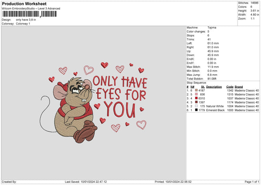261x185 pixels.
Task: Click the Machine value 'Tajima'
Action: pyautogui.click(x=212, y=27)
